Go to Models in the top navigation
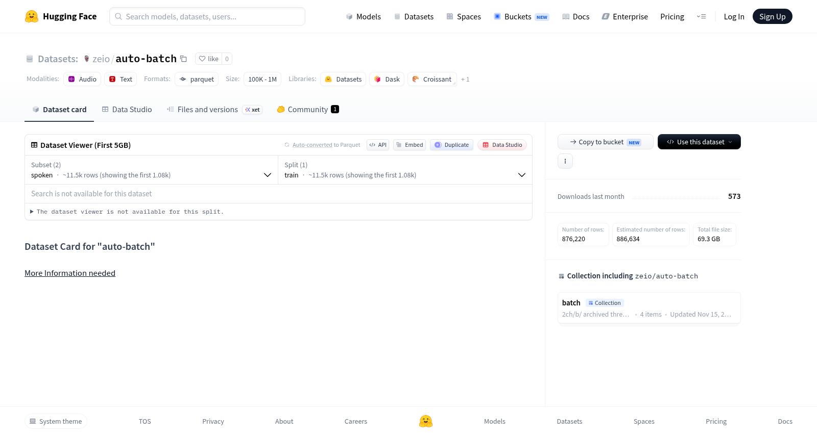Viewport: 817px width, 439px height. tap(364, 16)
